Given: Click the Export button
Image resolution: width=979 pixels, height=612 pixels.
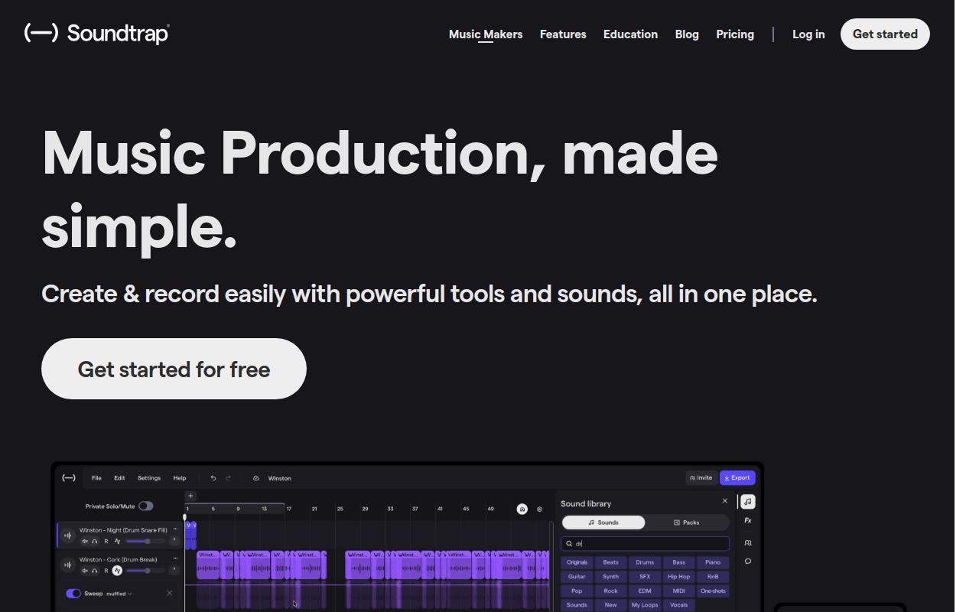Looking at the screenshot, I should [x=737, y=478].
